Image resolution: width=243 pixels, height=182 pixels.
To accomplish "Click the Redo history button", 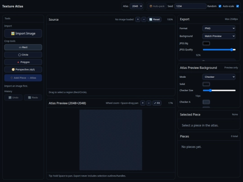I will point(33,98).
